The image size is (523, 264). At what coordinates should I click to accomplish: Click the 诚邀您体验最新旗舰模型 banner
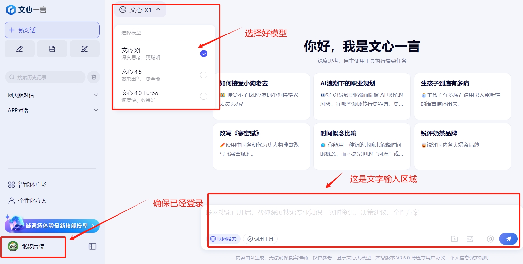coord(52,225)
